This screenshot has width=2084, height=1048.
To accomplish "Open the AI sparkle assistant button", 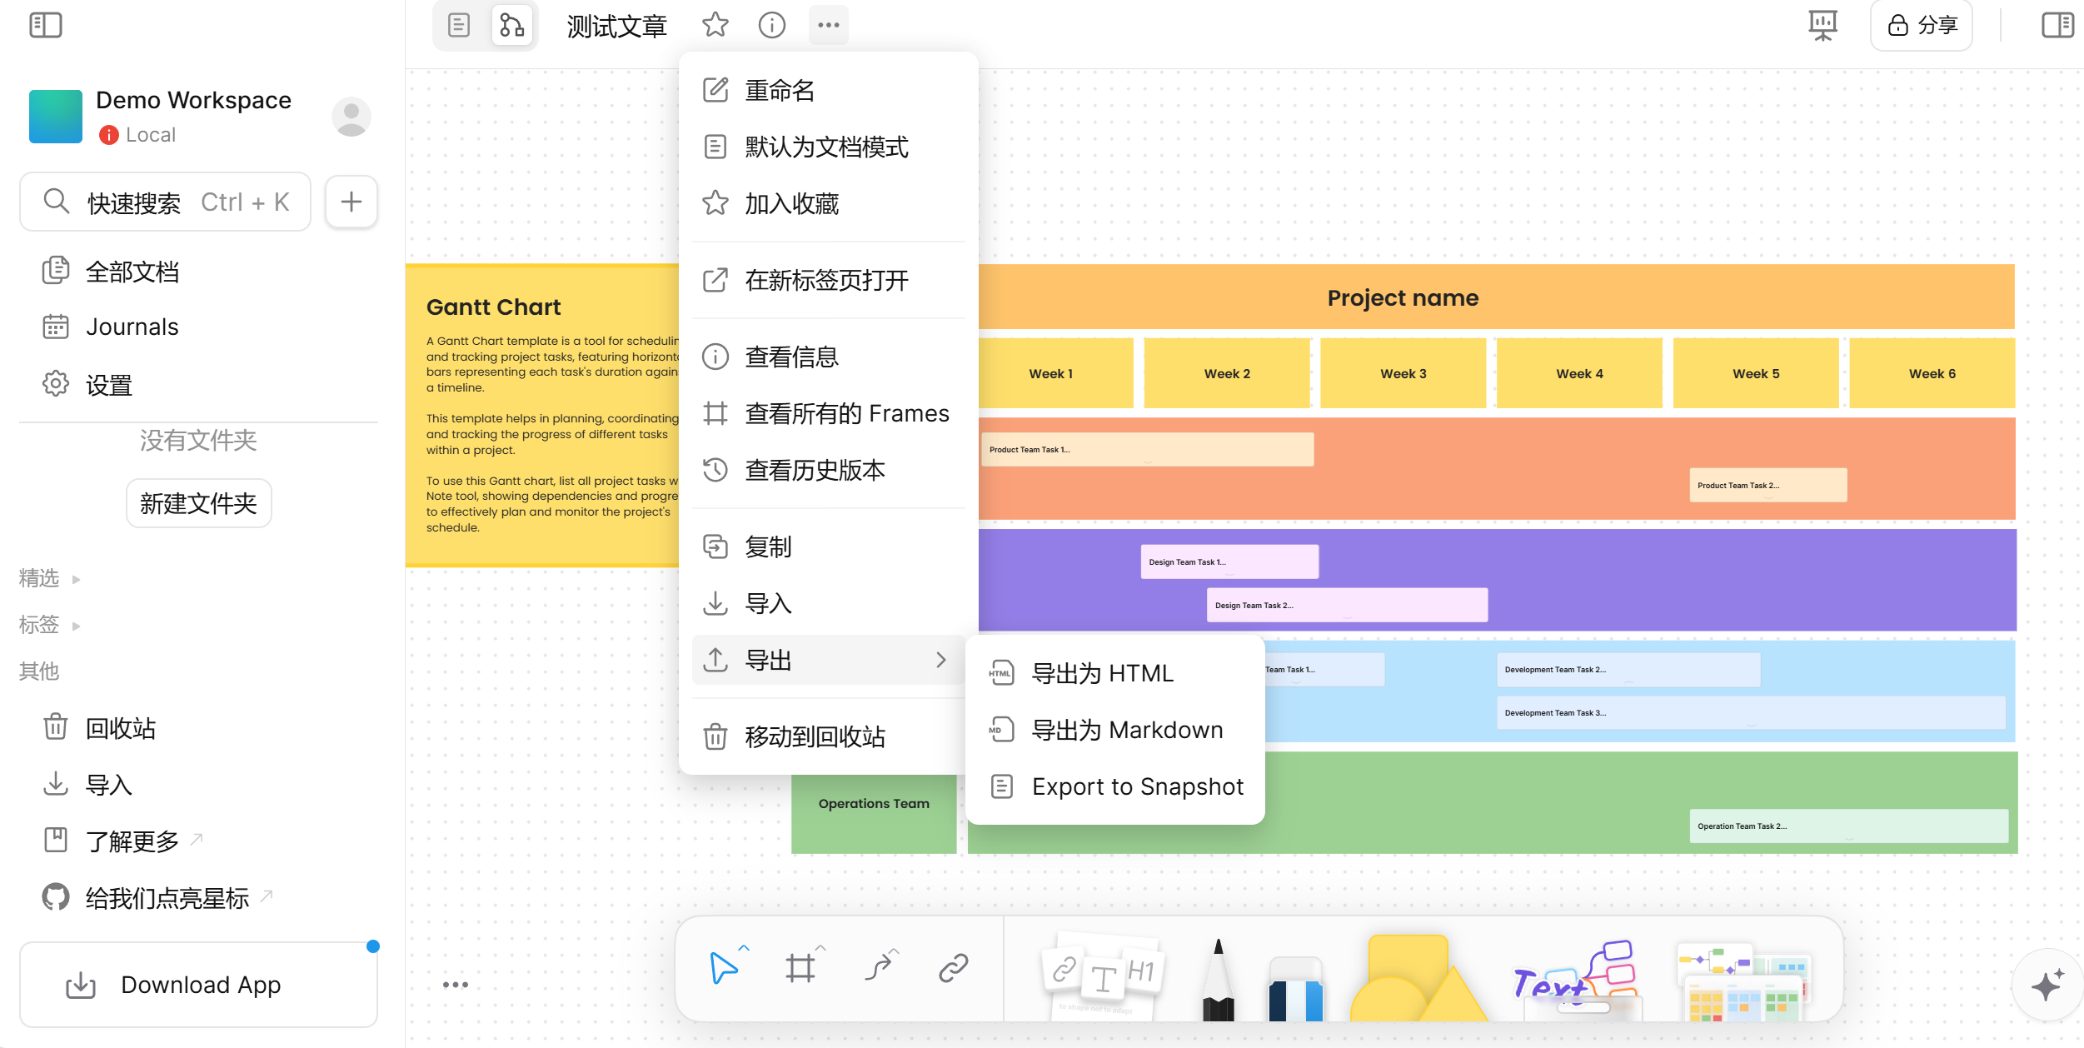I will [2047, 986].
